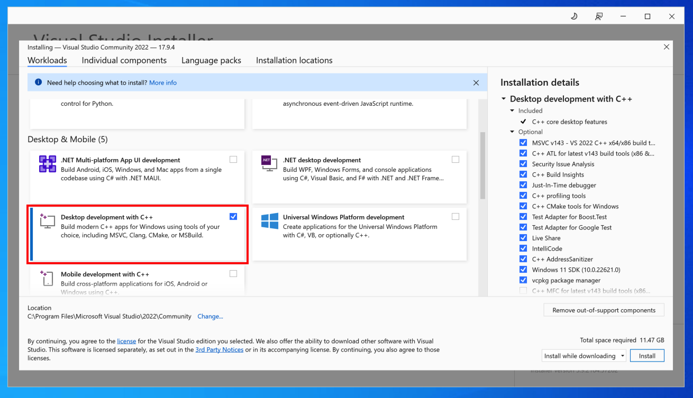Open the 'Install while downloading' dropdown
The image size is (693, 398).
[x=584, y=356]
